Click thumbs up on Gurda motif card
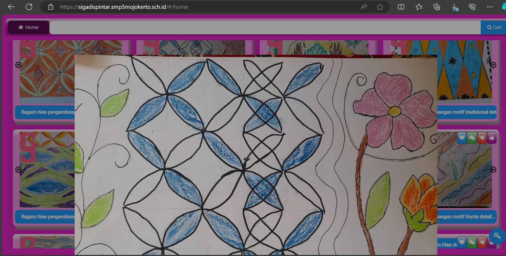 [x=492, y=138]
